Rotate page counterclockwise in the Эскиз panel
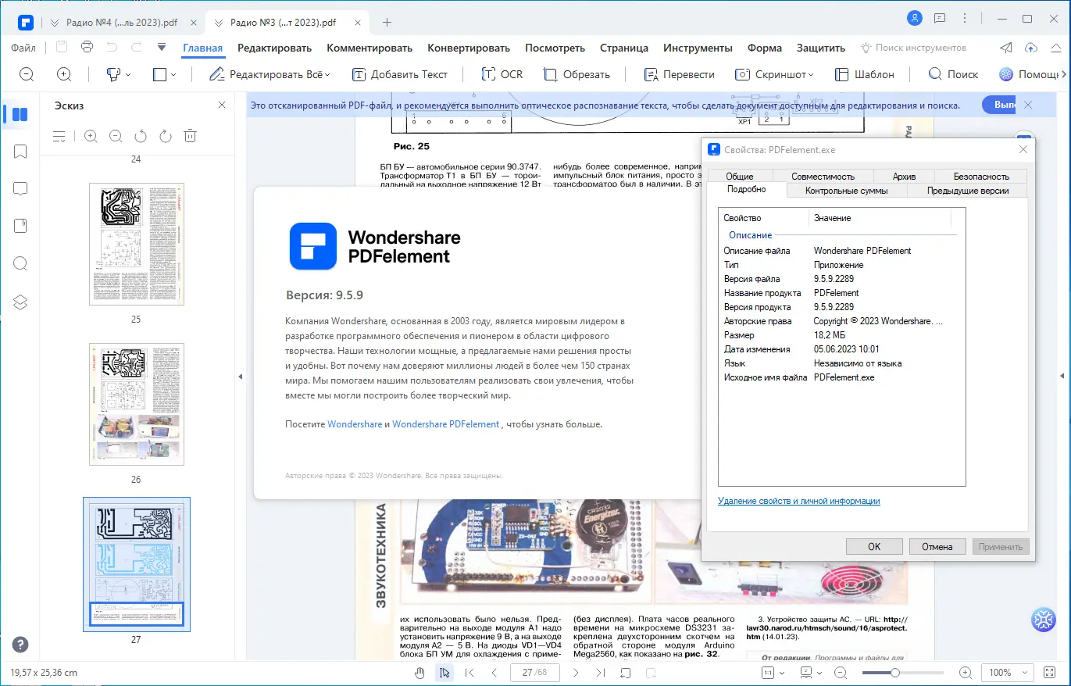The width and height of the screenshot is (1071, 686). pyautogui.click(x=141, y=136)
